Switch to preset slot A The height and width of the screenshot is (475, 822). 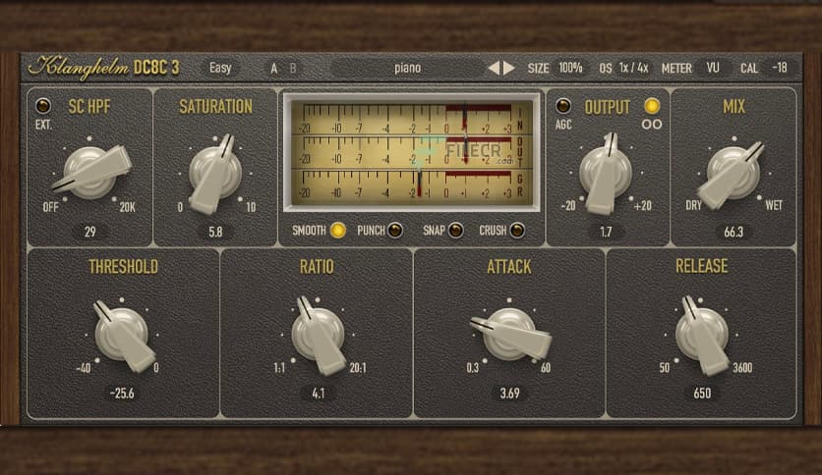273,69
